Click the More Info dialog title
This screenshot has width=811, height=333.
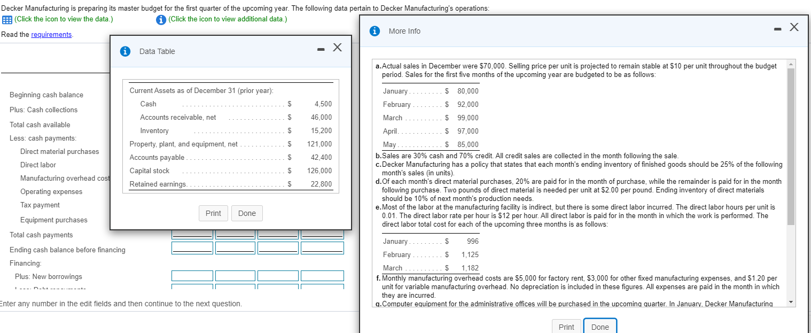click(404, 31)
